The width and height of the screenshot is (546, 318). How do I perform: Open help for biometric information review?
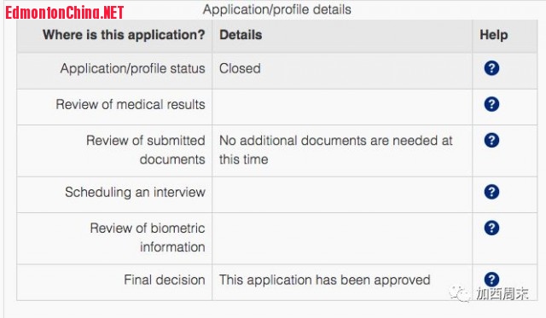pos(491,228)
